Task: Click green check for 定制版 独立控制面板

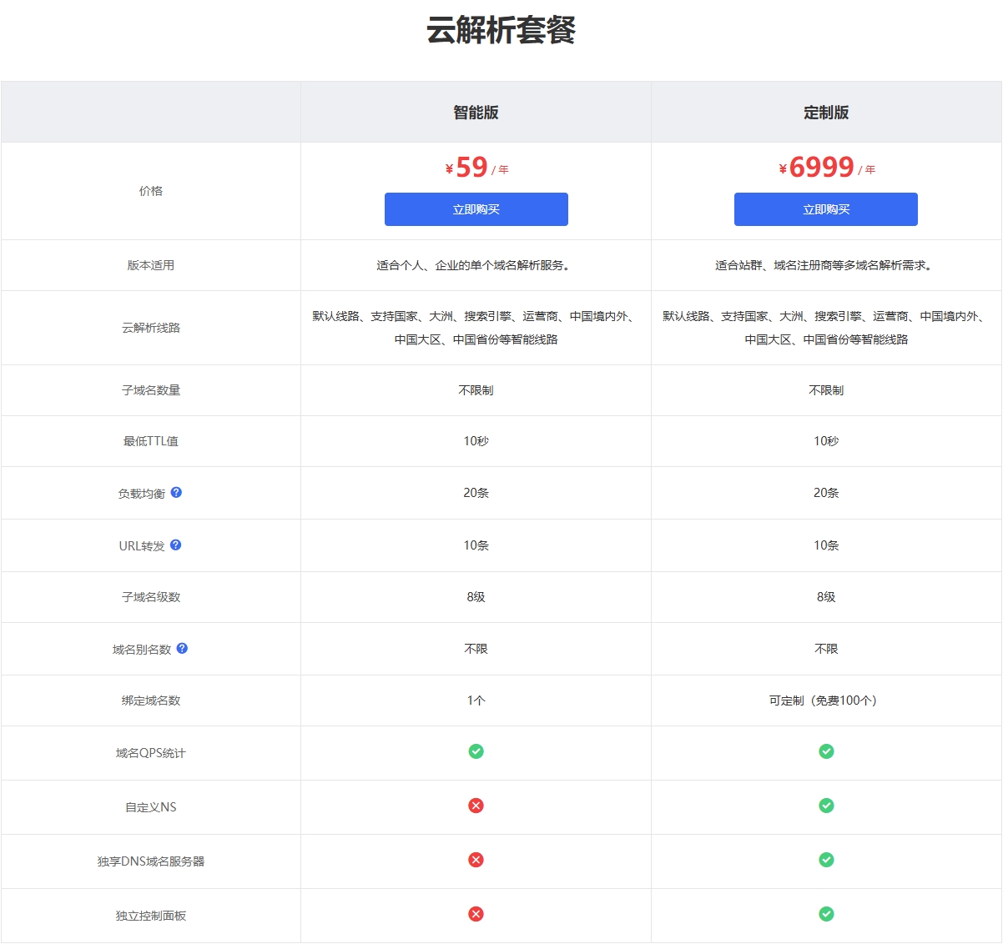Action: 826,915
